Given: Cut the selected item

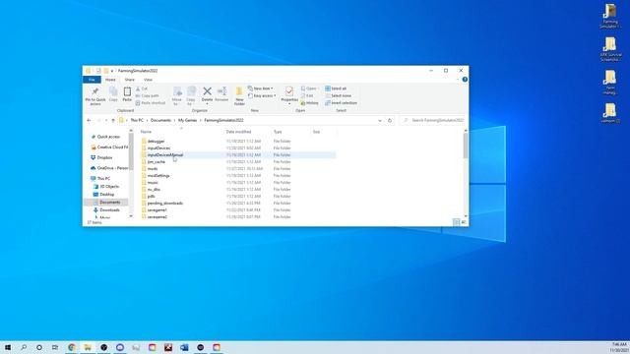Looking at the screenshot, I should 142,88.
